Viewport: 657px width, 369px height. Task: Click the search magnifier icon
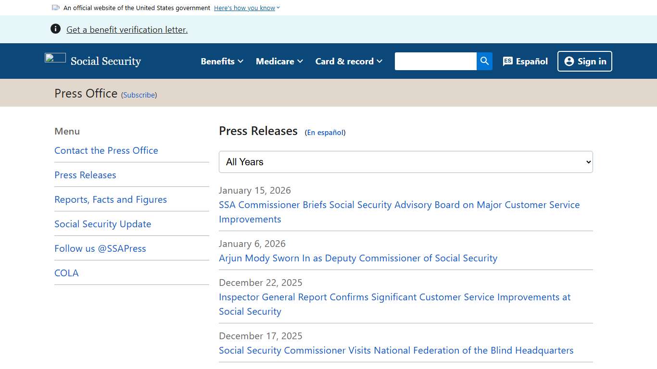(x=484, y=61)
